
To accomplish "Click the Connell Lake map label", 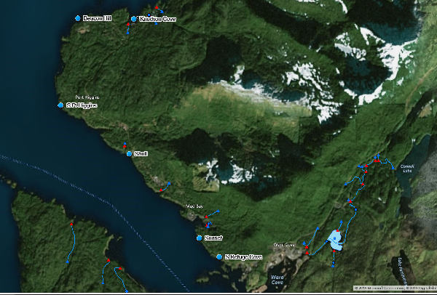I will tap(406, 169).
